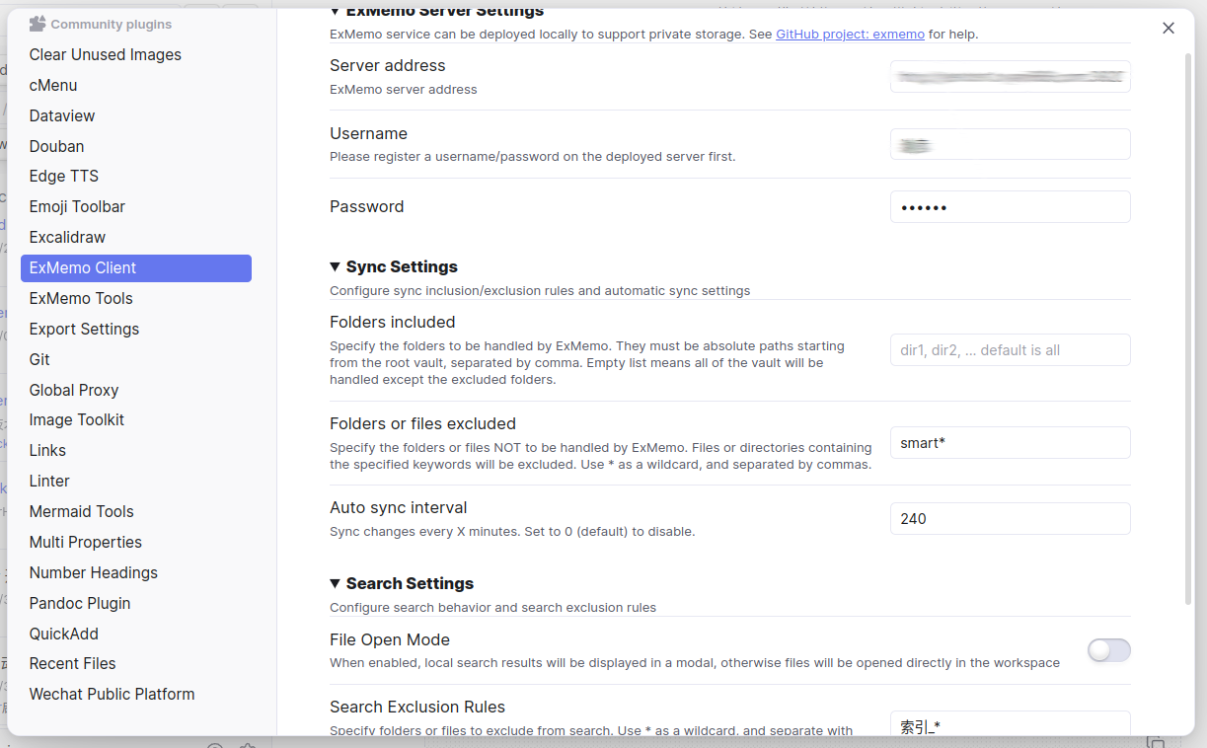
Task: Click the Folders included input field
Action: coord(1011,349)
